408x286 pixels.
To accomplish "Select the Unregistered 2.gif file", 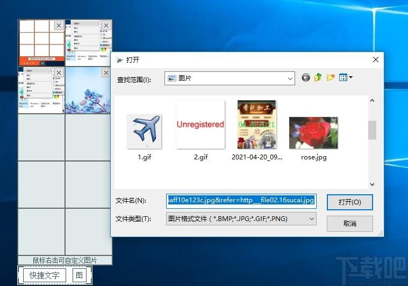I will coord(201,131).
